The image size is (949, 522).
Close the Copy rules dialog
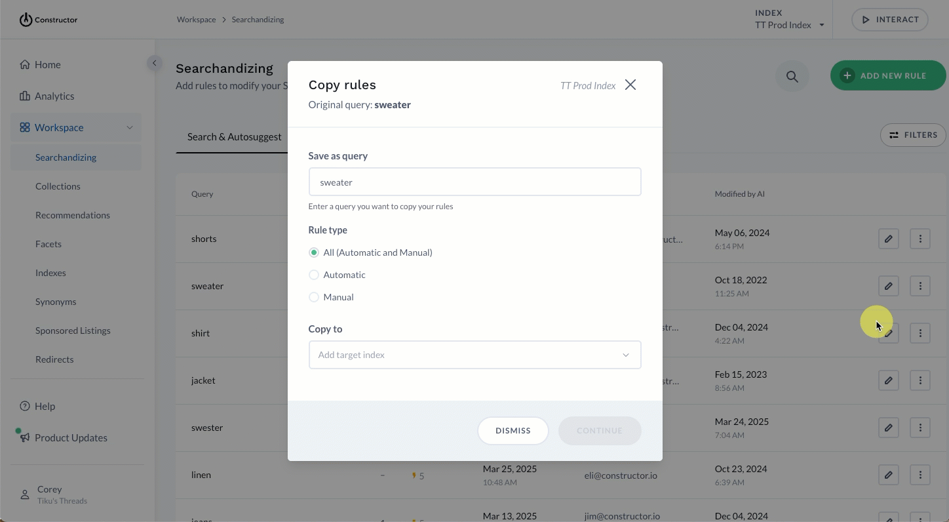630,85
